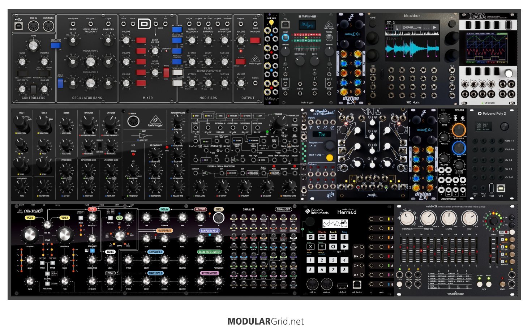Click the white encoder on Mordax DATA
Viewport: 532px width, 329px height.
pyautogui.click(x=509, y=73)
